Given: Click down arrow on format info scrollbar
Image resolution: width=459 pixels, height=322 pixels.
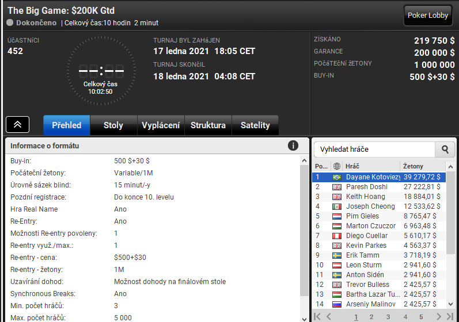Looking at the screenshot, I should pyautogui.click(x=304, y=319).
